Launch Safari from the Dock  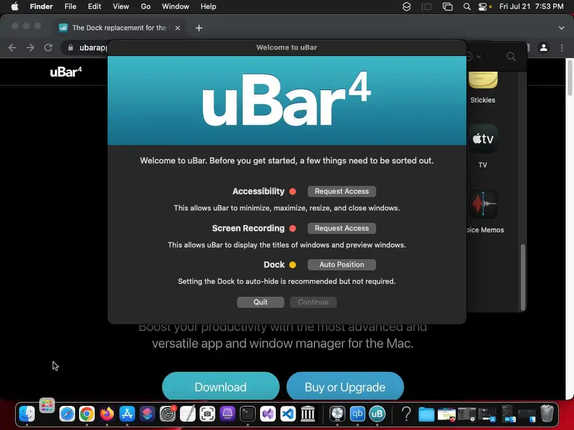click(67, 414)
